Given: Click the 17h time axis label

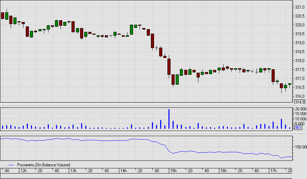Looking at the screenshot, I should 273,171.
